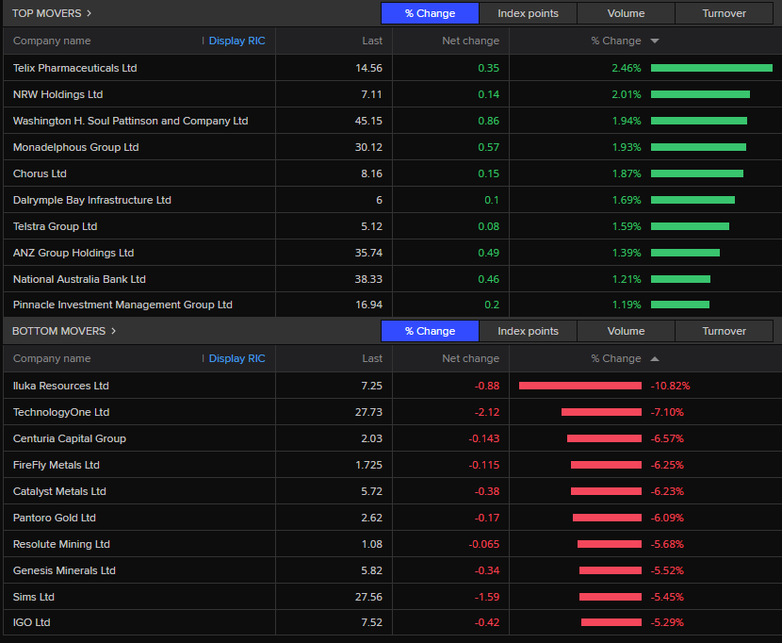Viewport: 782px width, 643px height.
Task: Switch Bottom Movers to Turnover tab
Action: pyautogui.click(x=725, y=331)
